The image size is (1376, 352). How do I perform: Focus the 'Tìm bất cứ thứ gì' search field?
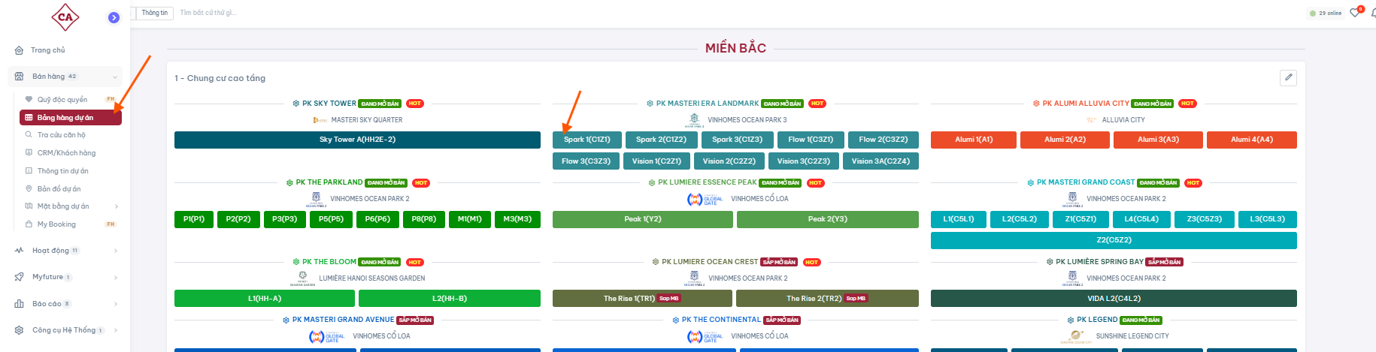[x=208, y=13]
